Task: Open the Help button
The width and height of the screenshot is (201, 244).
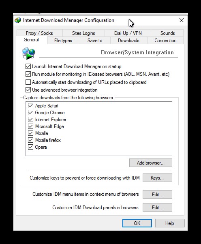Action: click(170, 223)
